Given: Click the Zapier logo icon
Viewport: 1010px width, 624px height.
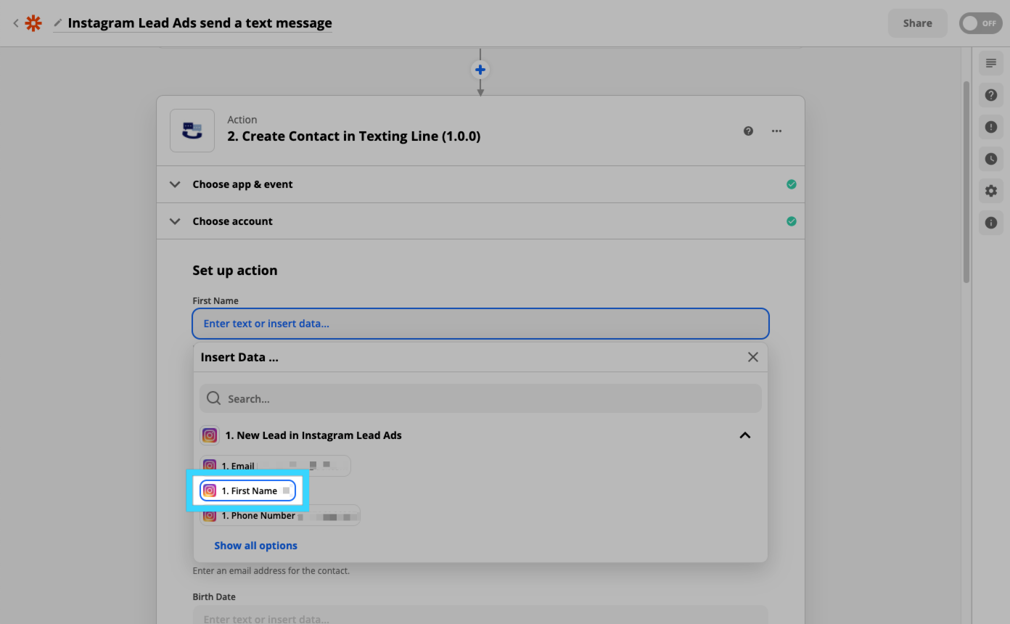Looking at the screenshot, I should (x=33, y=23).
